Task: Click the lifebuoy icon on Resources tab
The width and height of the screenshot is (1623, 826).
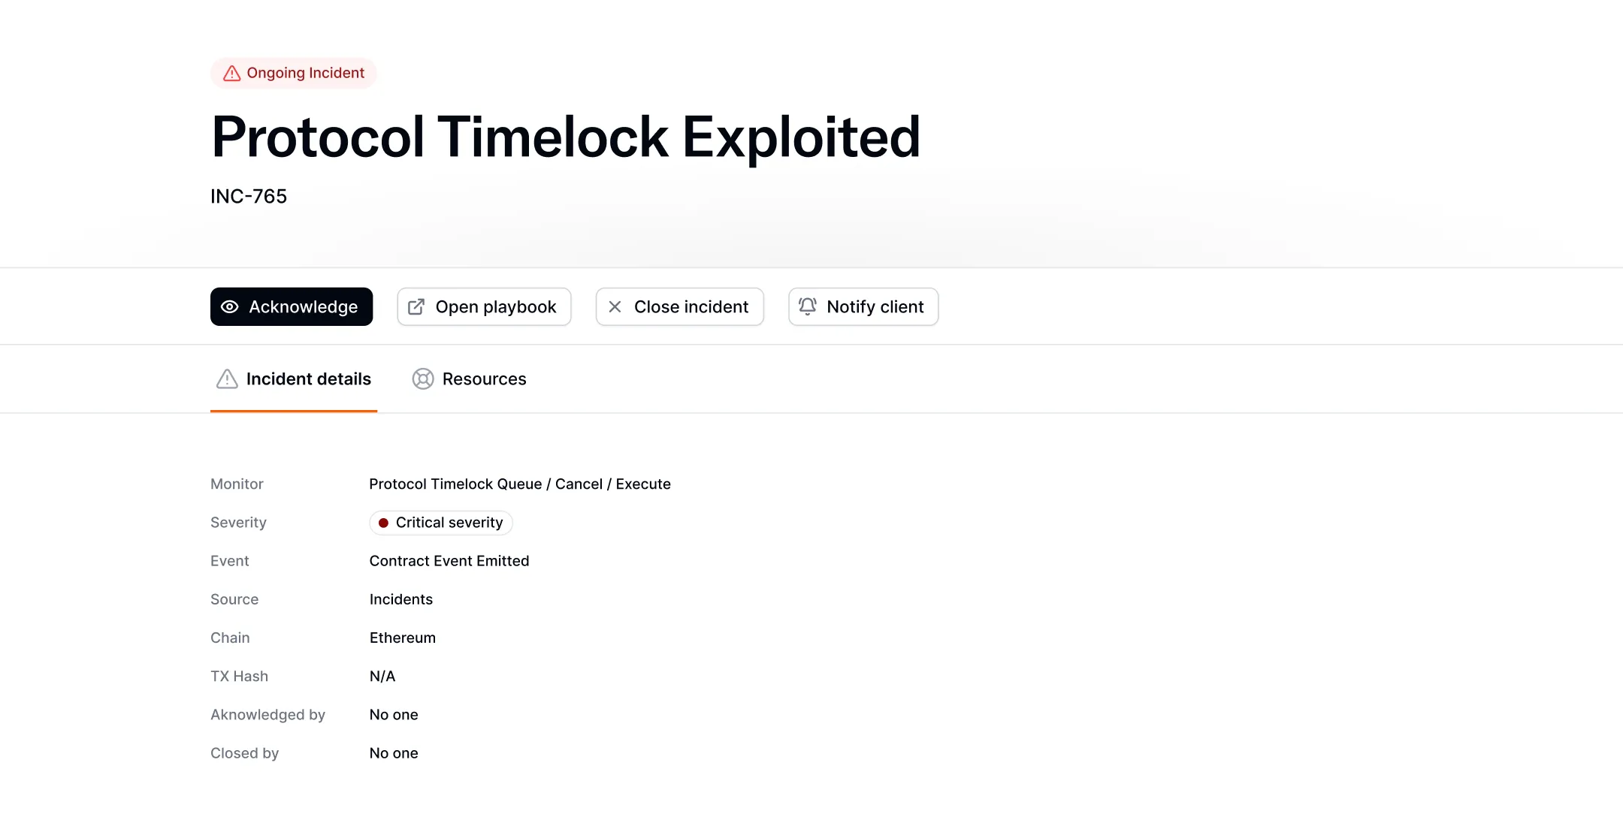Action: pyautogui.click(x=423, y=379)
